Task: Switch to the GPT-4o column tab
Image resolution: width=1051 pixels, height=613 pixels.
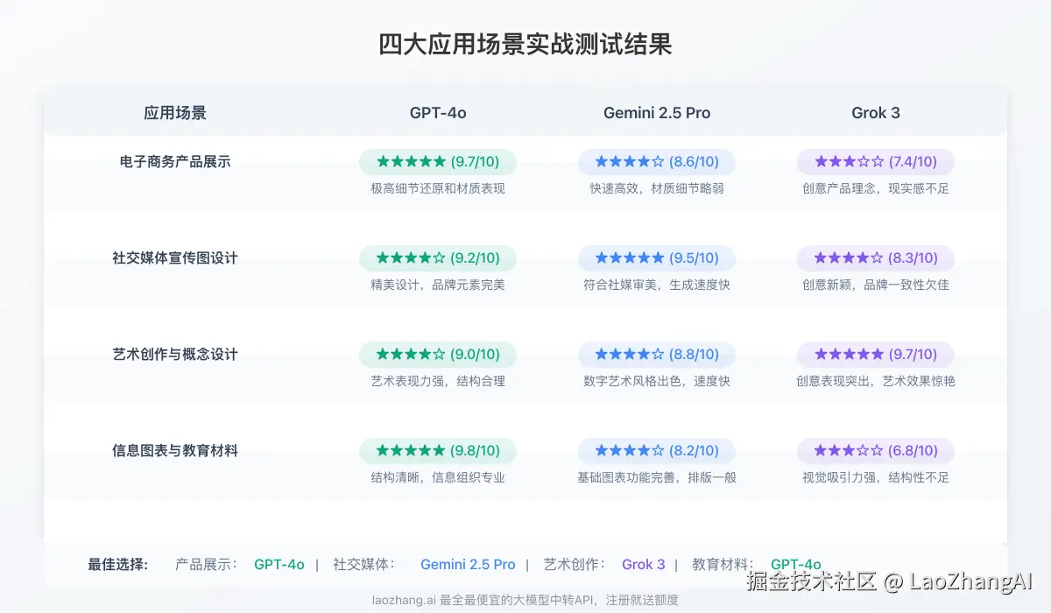Action: [x=437, y=112]
